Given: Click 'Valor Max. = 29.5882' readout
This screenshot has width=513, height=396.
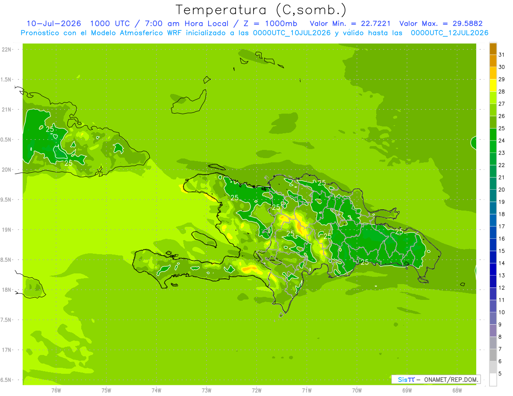Looking at the screenshot, I should [x=441, y=23].
